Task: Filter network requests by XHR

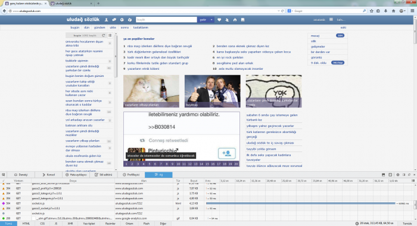Action: click(70, 224)
